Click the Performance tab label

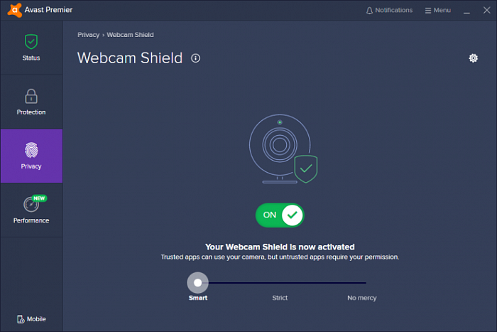coord(31,220)
